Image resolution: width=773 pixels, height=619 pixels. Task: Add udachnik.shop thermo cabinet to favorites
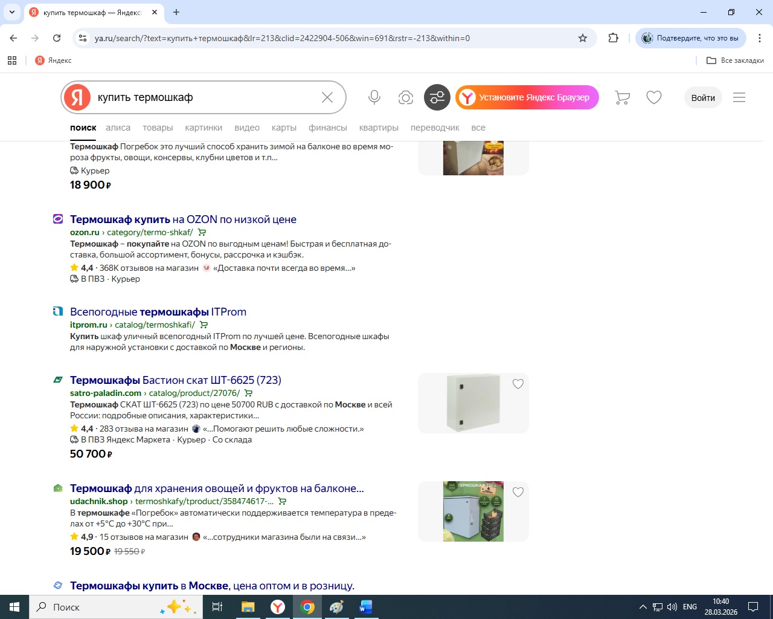point(518,492)
